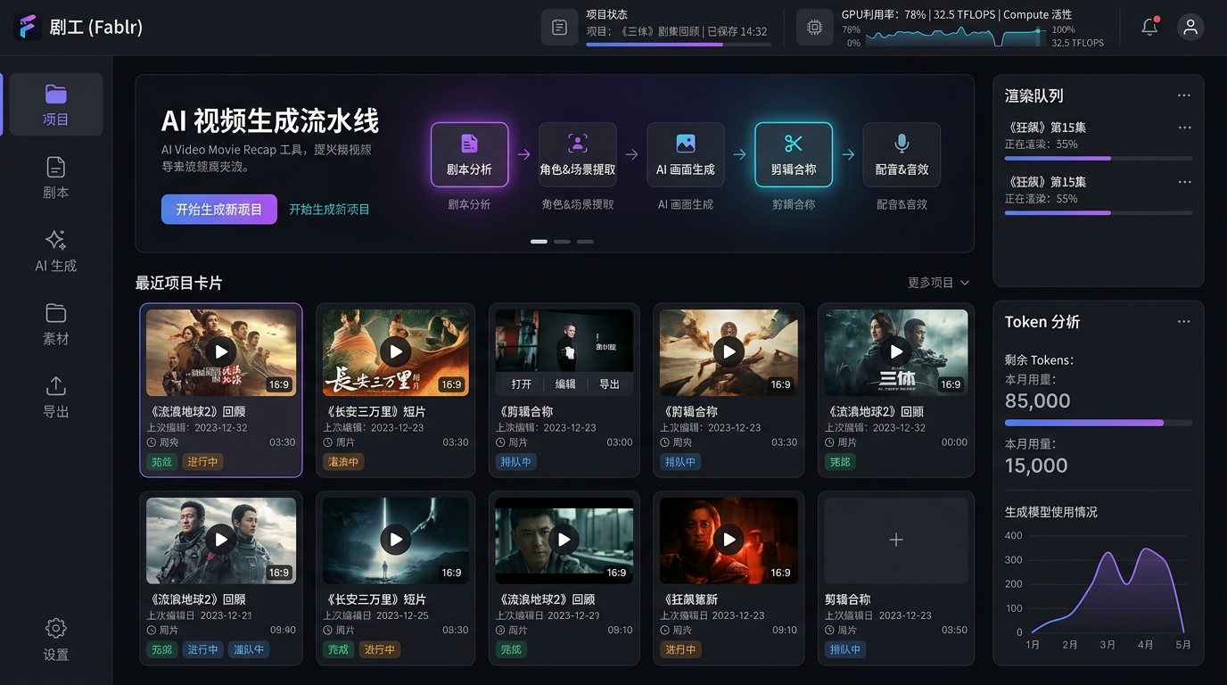Click 打开 on the third project card

522,384
